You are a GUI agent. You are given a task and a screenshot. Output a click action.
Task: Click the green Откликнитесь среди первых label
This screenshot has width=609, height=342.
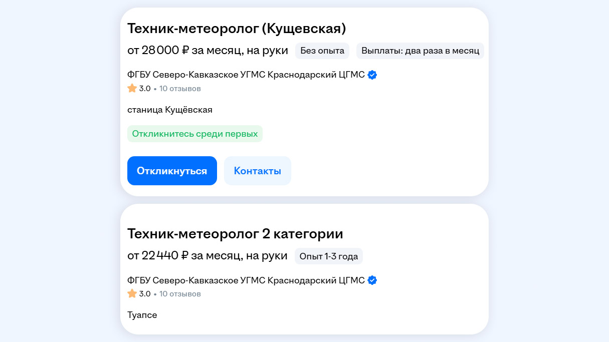(194, 134)
